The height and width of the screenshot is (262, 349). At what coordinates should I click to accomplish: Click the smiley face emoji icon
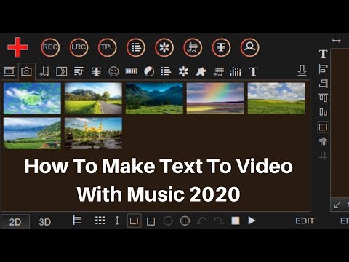point(113,71)
